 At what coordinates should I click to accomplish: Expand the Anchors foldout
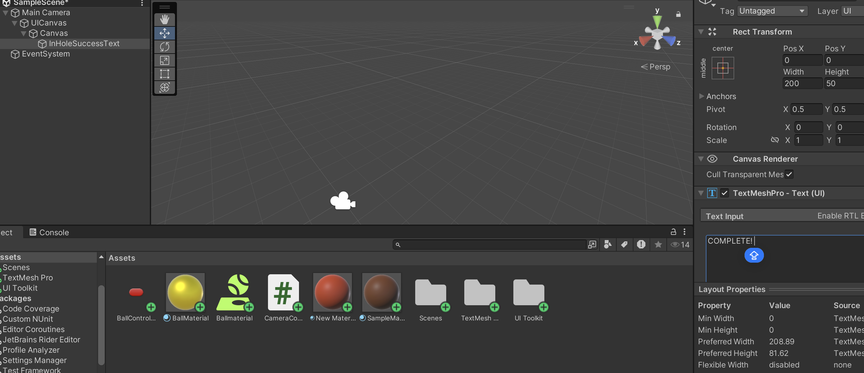[701, 96]
